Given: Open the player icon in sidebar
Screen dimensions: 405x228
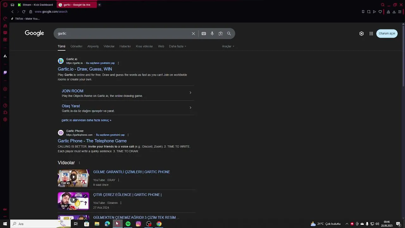Looking at the screenshot, I should pos(5,89).
